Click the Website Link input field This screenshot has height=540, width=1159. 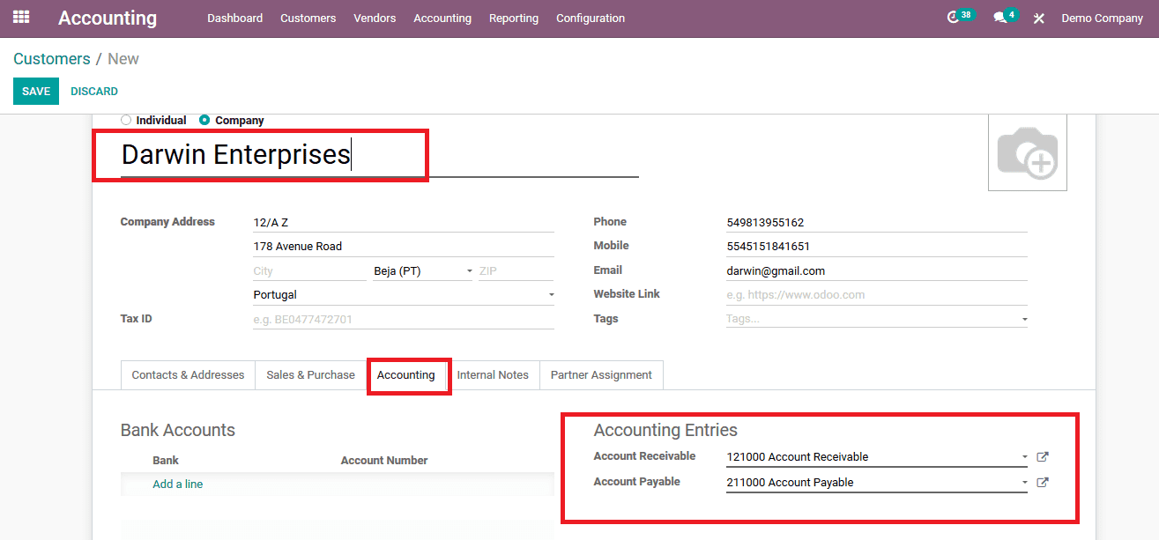point(877,295)
